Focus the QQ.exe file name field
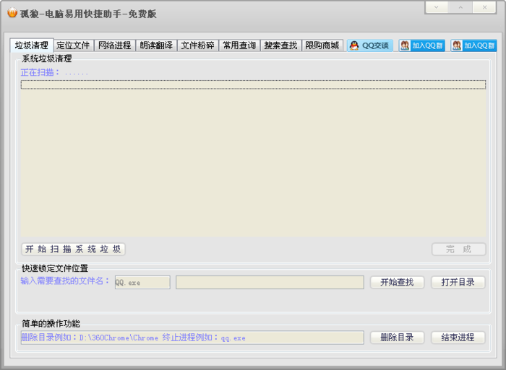Viewport: 506px width, 370px height. pyautogui.click(x=142, y=283)
